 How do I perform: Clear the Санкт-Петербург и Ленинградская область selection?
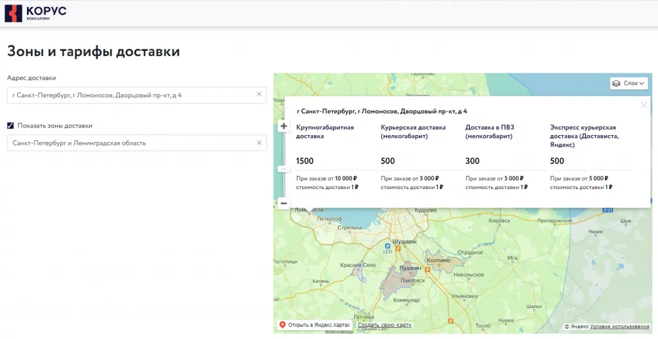[x=259, y=143]
